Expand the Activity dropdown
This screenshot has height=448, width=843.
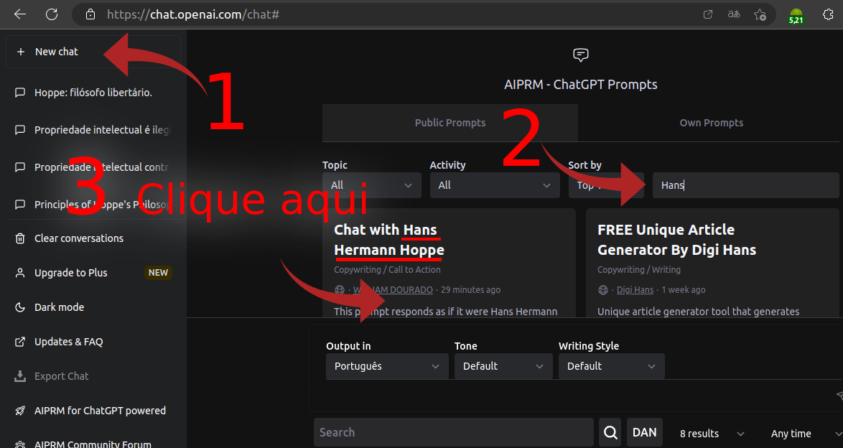495,185
